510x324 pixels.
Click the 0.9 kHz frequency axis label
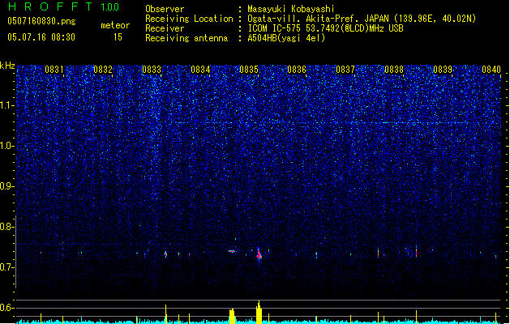click(6, 186)
